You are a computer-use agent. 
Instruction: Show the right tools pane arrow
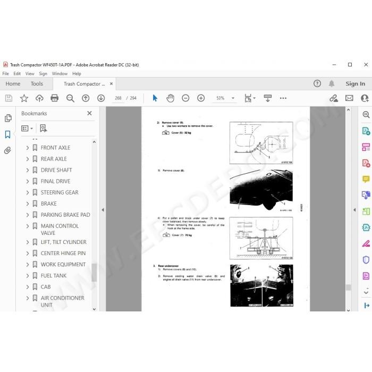[x=354, y=210]
